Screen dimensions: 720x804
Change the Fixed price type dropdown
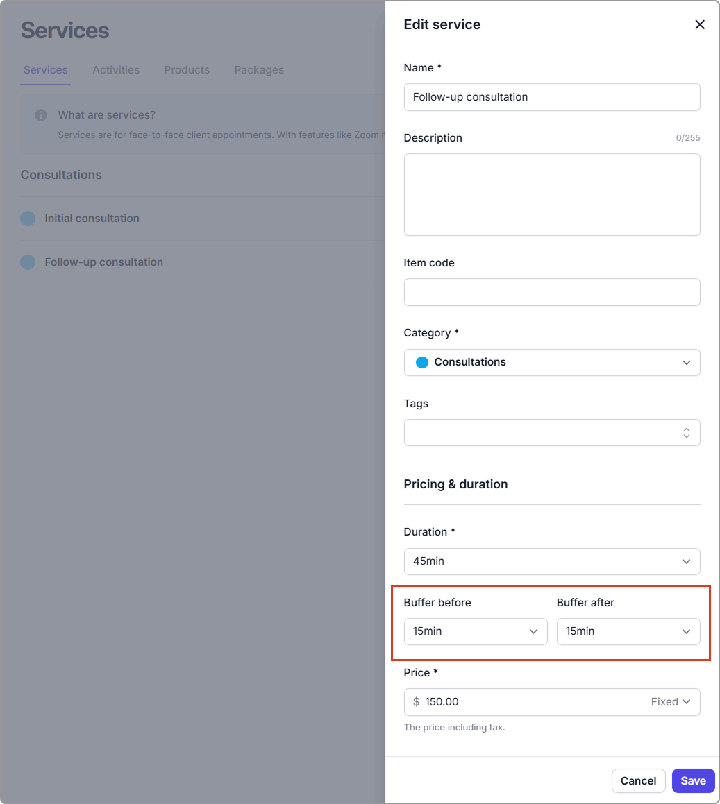(x=671, y=702)
